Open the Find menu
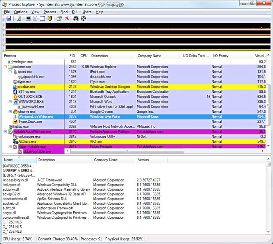This screenshot has height=244, width=273. [x=64, y=12]
